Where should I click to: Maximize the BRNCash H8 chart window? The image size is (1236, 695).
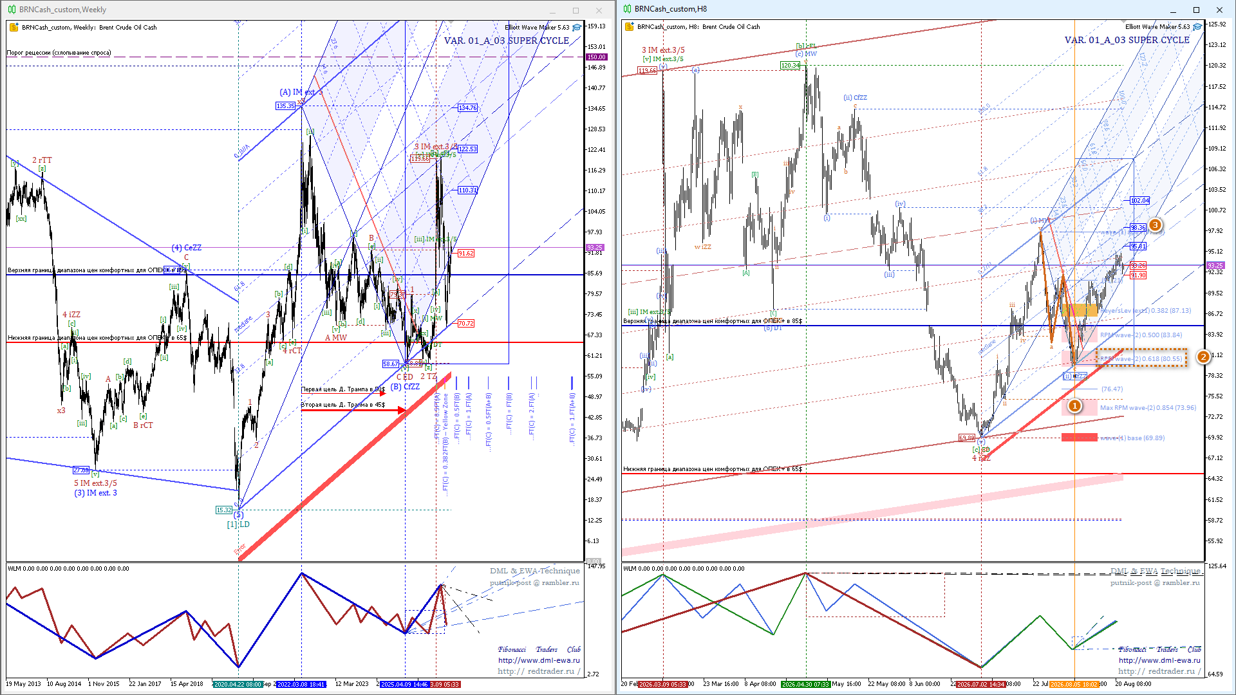tap(1196, 10)
